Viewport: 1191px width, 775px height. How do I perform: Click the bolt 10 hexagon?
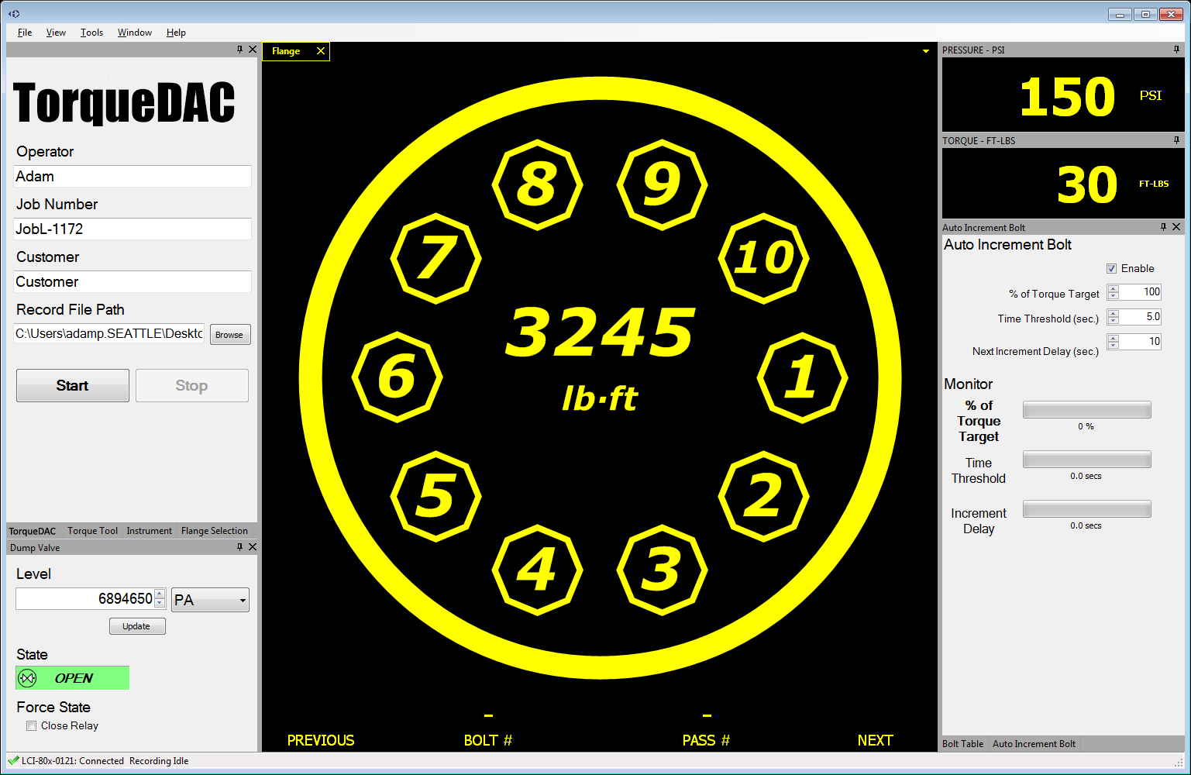tap(764, 258)
